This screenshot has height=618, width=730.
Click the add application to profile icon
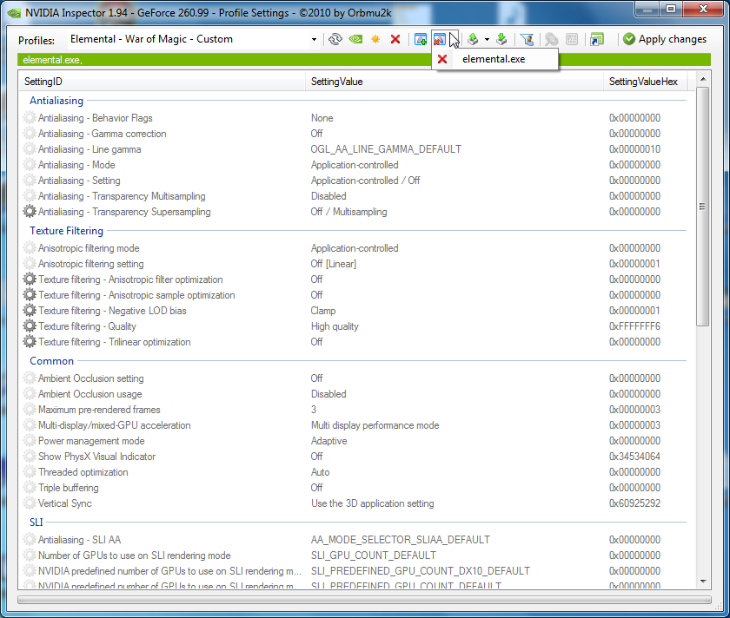421,39
